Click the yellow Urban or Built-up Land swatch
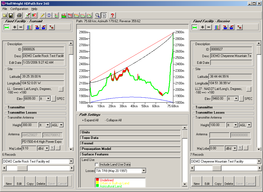 (x=97, y=183)
